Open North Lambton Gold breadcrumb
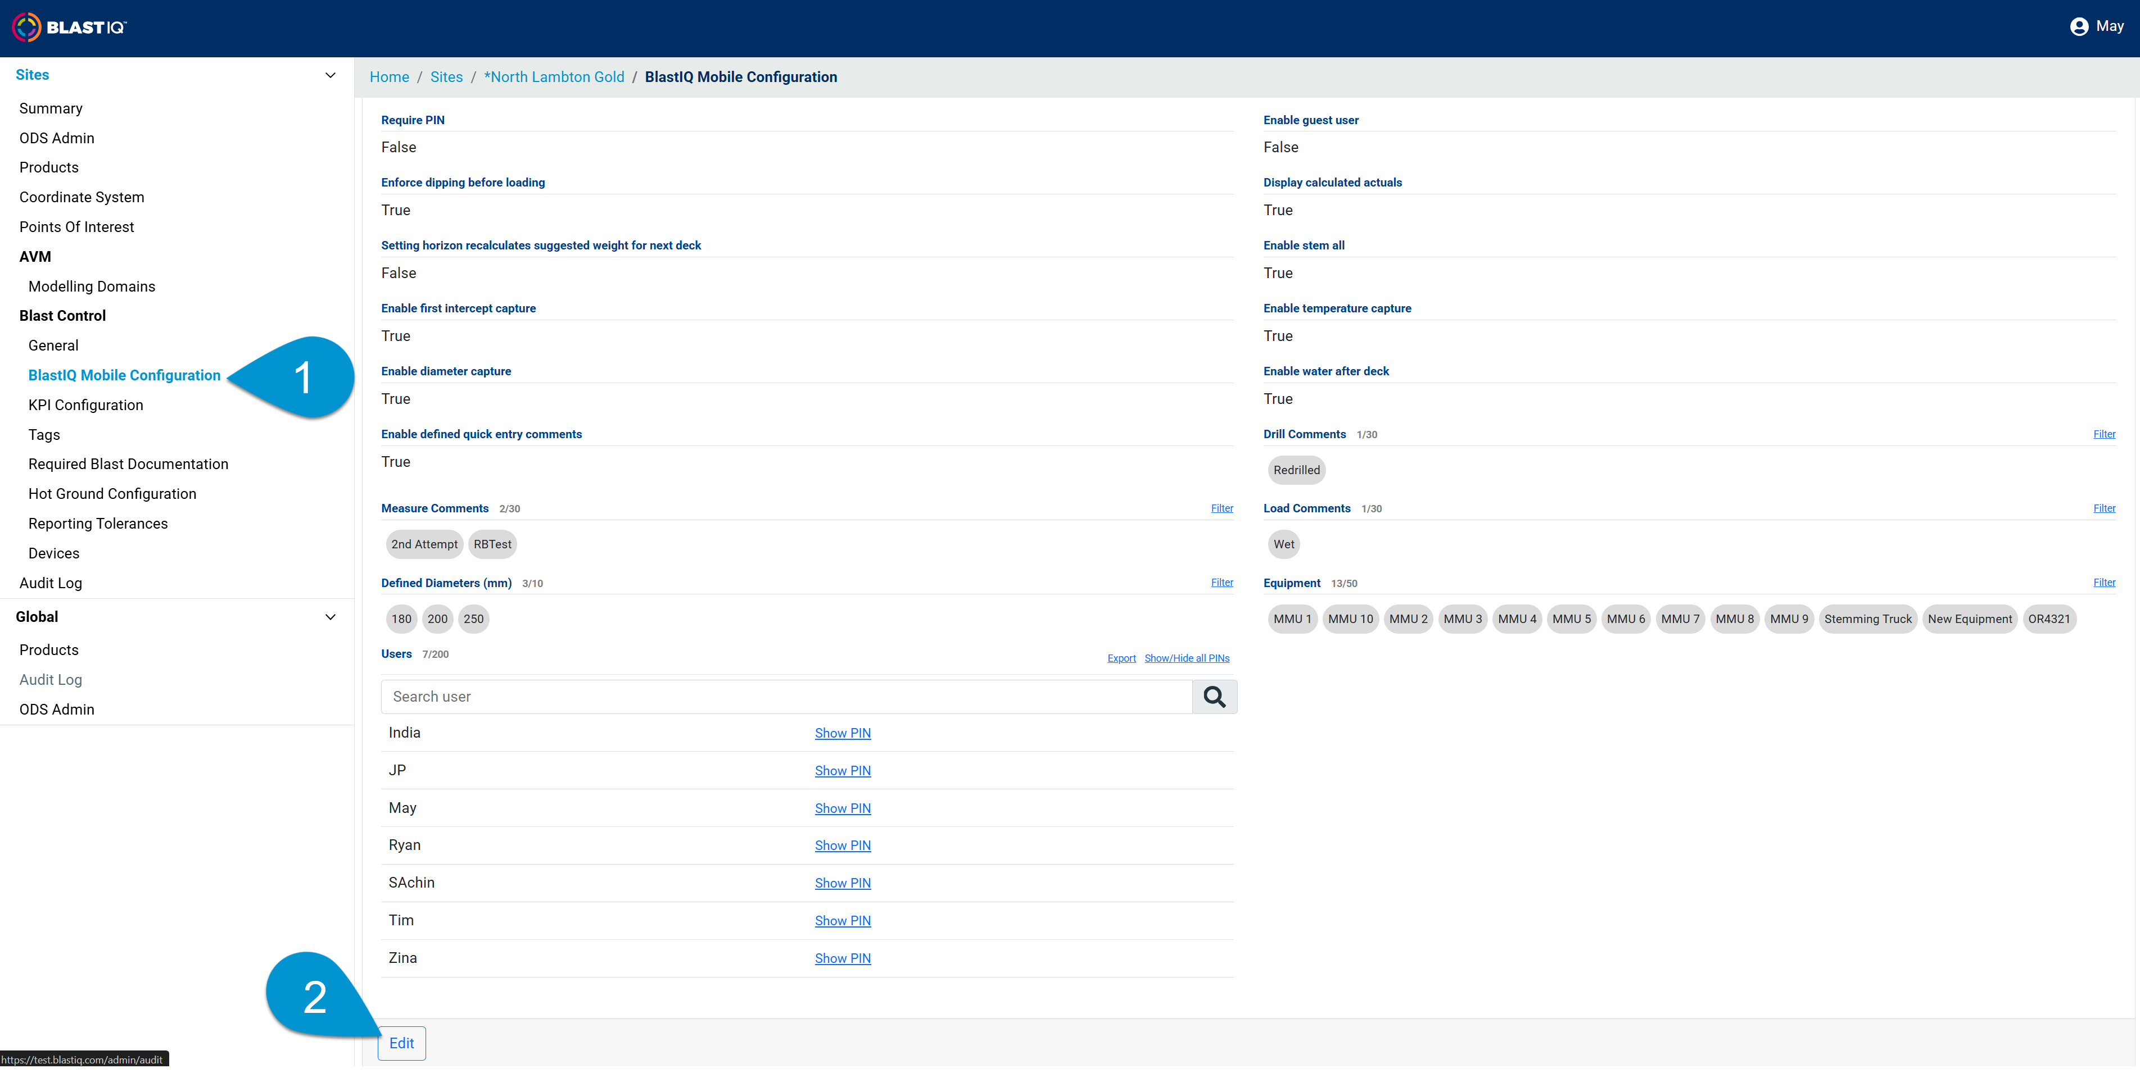The width and height of the screenshot is (2140, 1073). tap(554, 77)
